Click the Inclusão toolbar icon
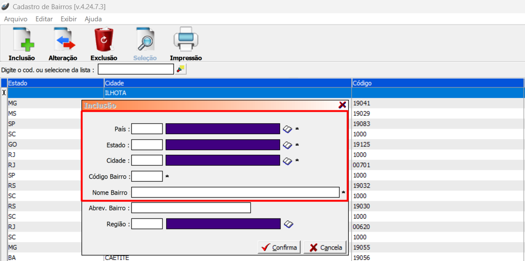The height and width of the screenshot is (261, 525). [22, 40]
